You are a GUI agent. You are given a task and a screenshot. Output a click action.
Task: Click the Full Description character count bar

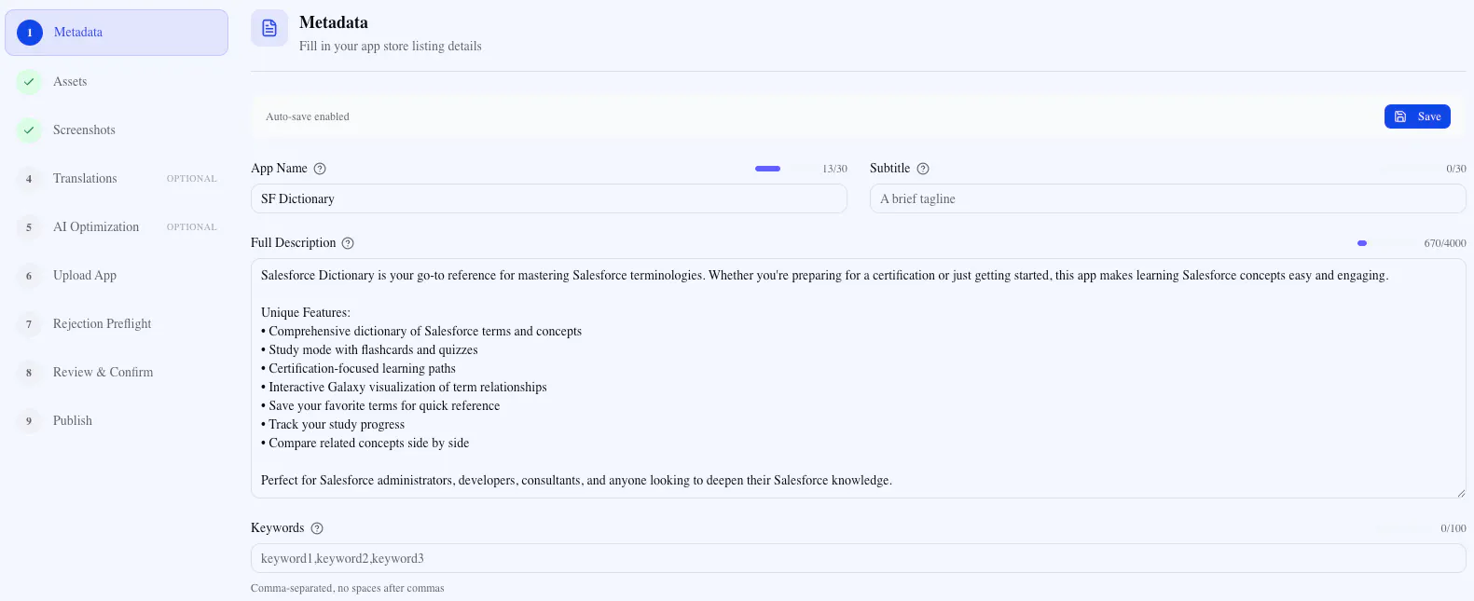click(1385, 243)
